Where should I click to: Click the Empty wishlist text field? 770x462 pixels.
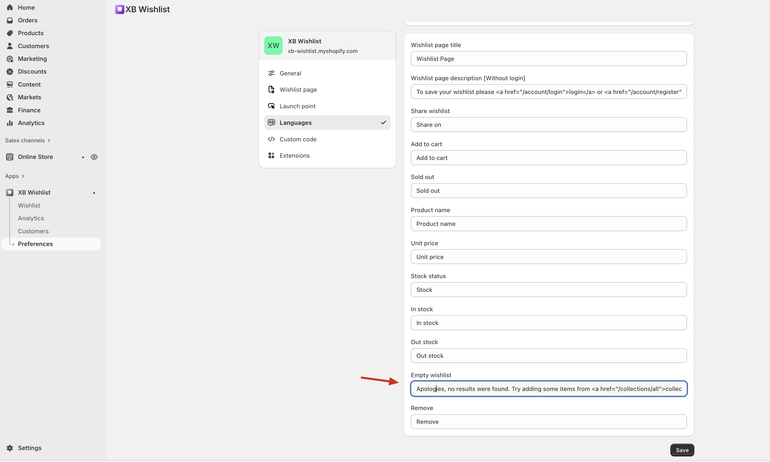548,389
